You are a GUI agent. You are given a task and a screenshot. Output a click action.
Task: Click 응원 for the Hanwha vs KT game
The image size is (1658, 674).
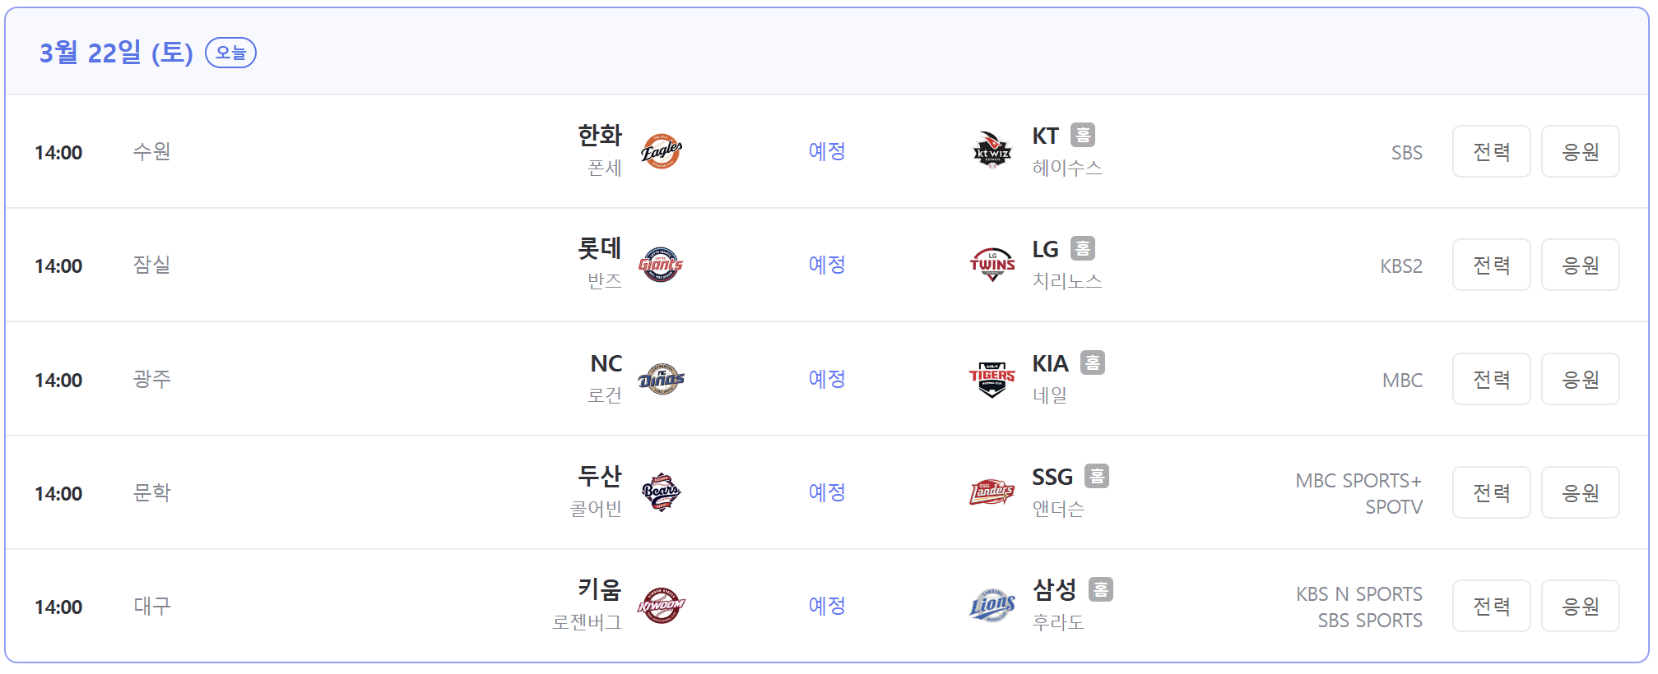coord(1581,151)
